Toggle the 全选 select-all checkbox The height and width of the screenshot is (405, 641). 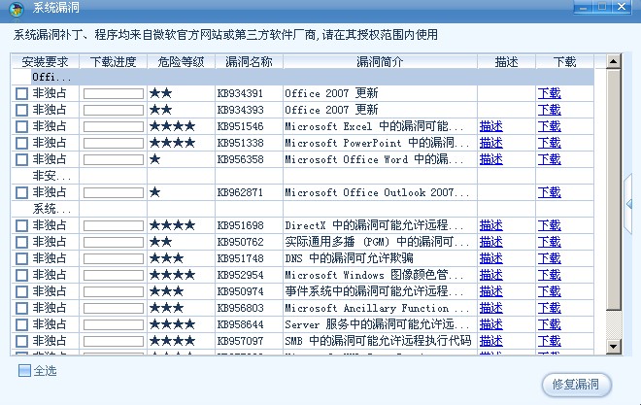click(x=24, y=371)
